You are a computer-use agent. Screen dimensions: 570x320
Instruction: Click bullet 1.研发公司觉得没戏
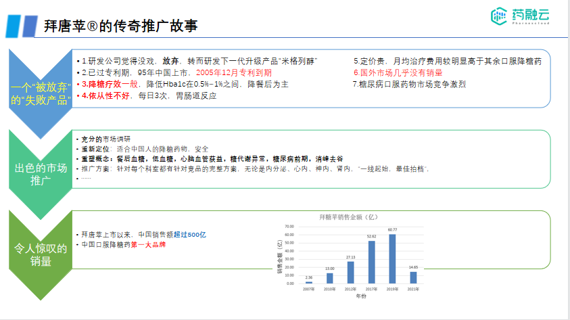(197, 61)
